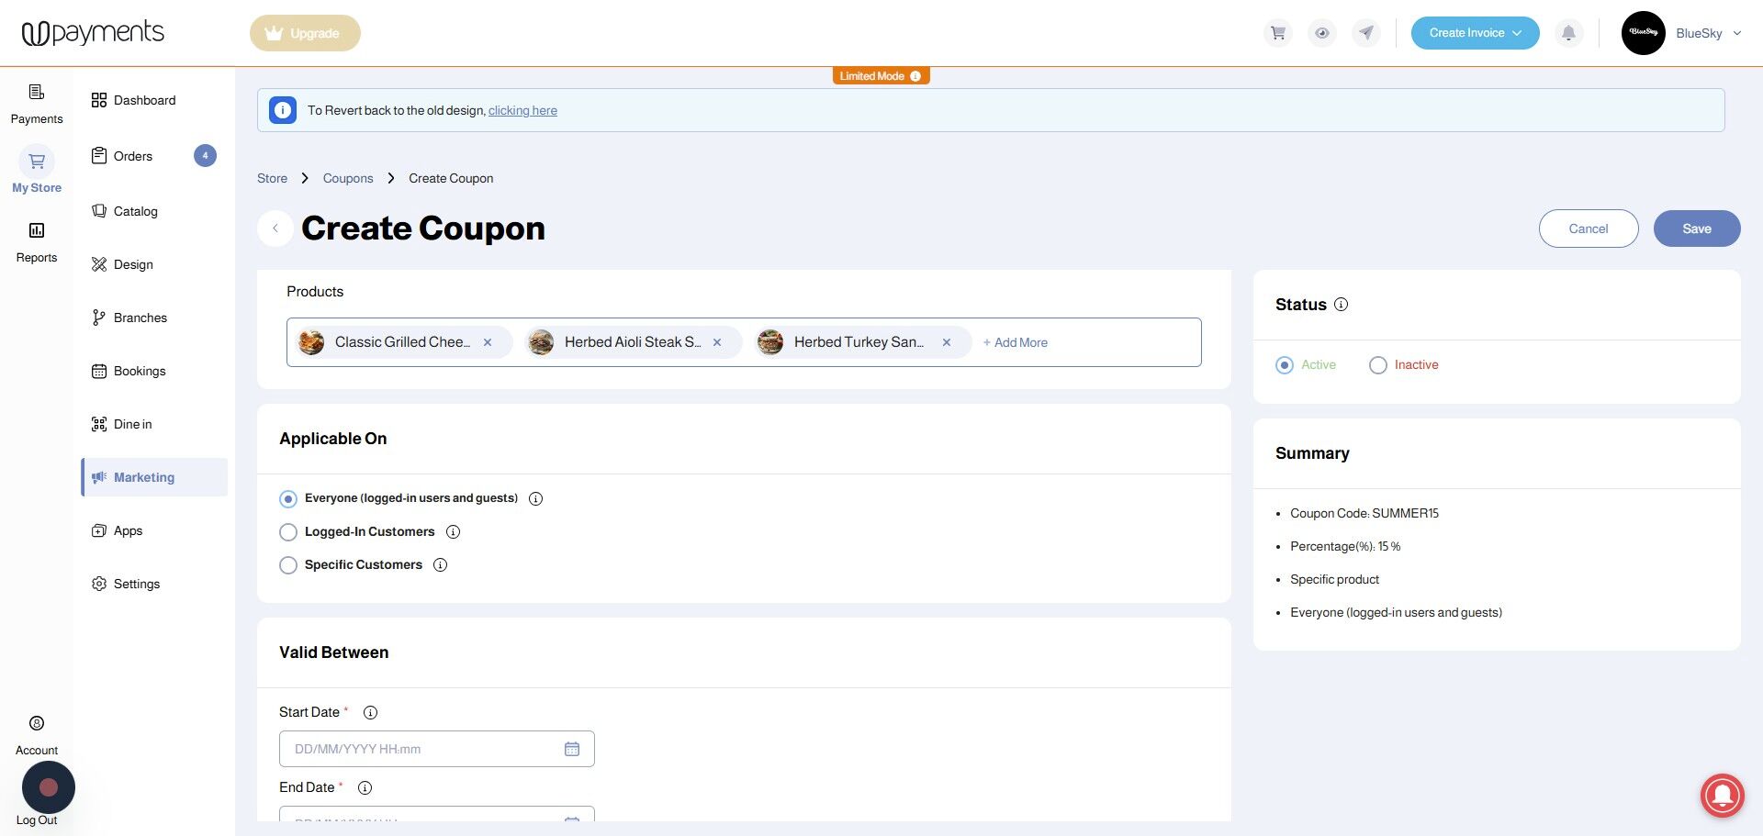Click the info icon beside Status

pos(1341,305)
